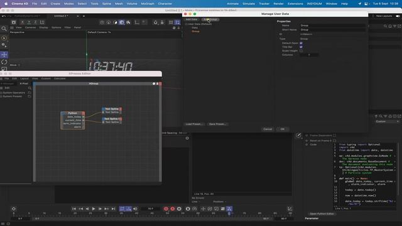This screenshot has width=402, height=226.
Task: Toggle Frame Dependent checkbox
Action: pos(334,136)
